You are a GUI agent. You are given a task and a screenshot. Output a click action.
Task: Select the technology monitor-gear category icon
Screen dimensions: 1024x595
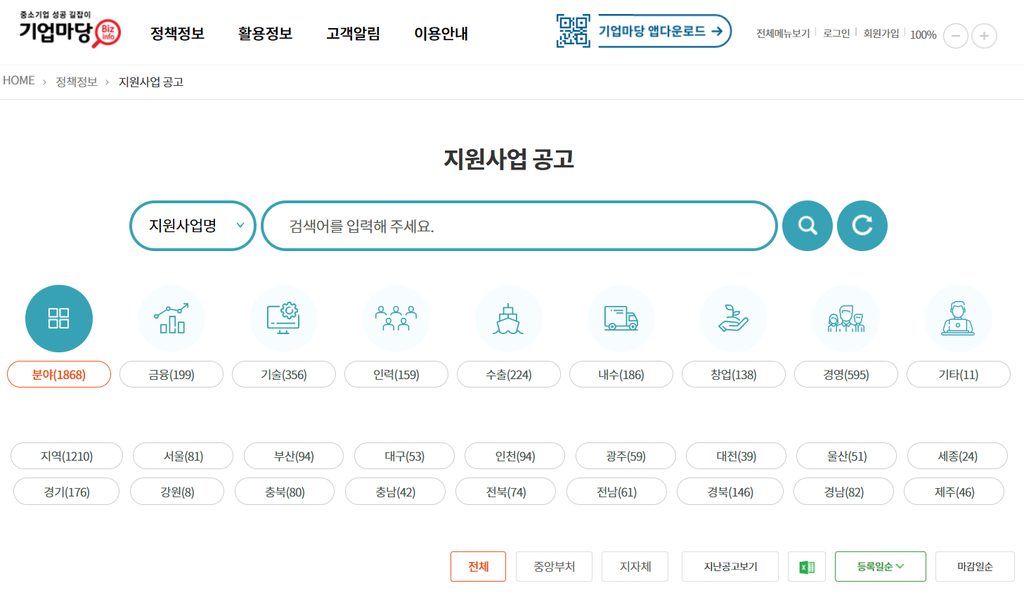click(x=284, y=319)
